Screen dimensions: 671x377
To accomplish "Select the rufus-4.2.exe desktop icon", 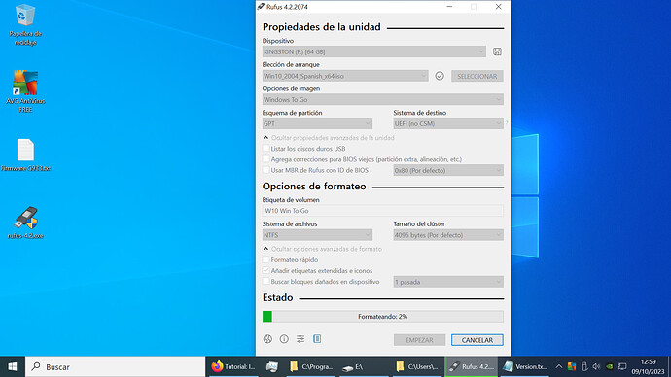I will tap(25, 223).
